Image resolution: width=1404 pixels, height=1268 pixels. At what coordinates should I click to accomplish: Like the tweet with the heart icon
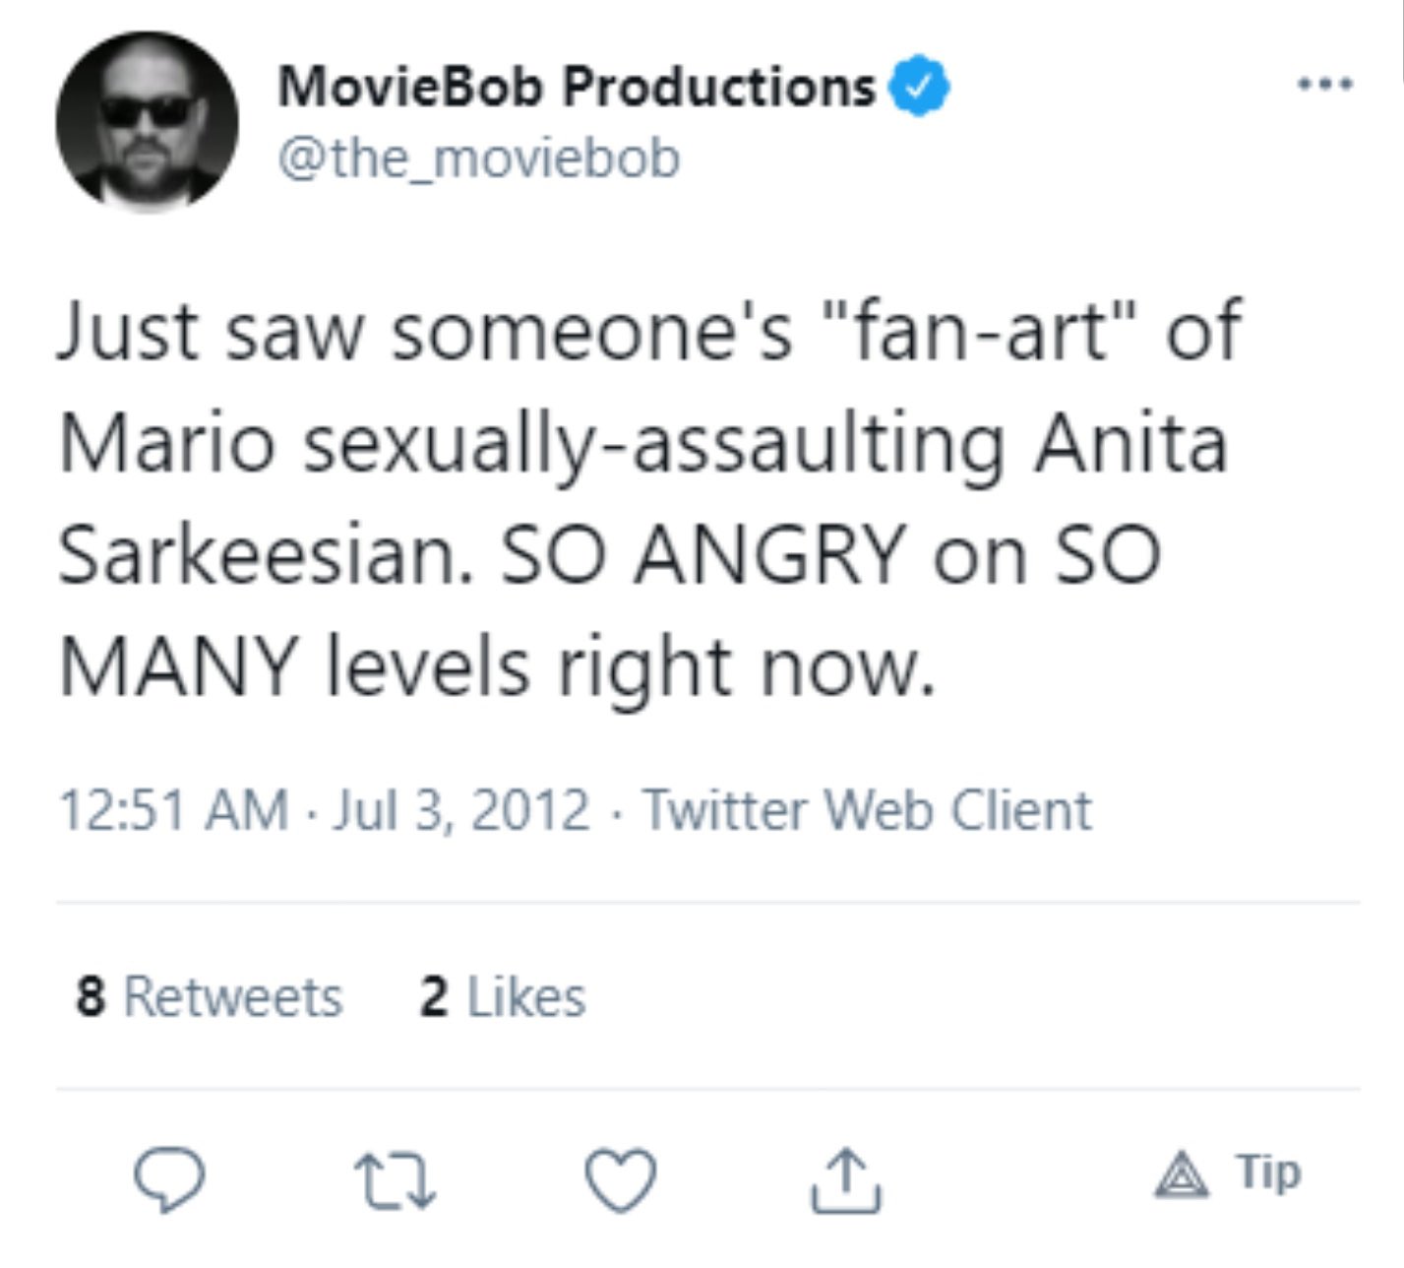621,1178
